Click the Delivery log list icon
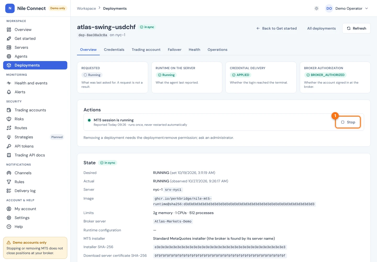377x262 pixels. click(x=9, y=191)
